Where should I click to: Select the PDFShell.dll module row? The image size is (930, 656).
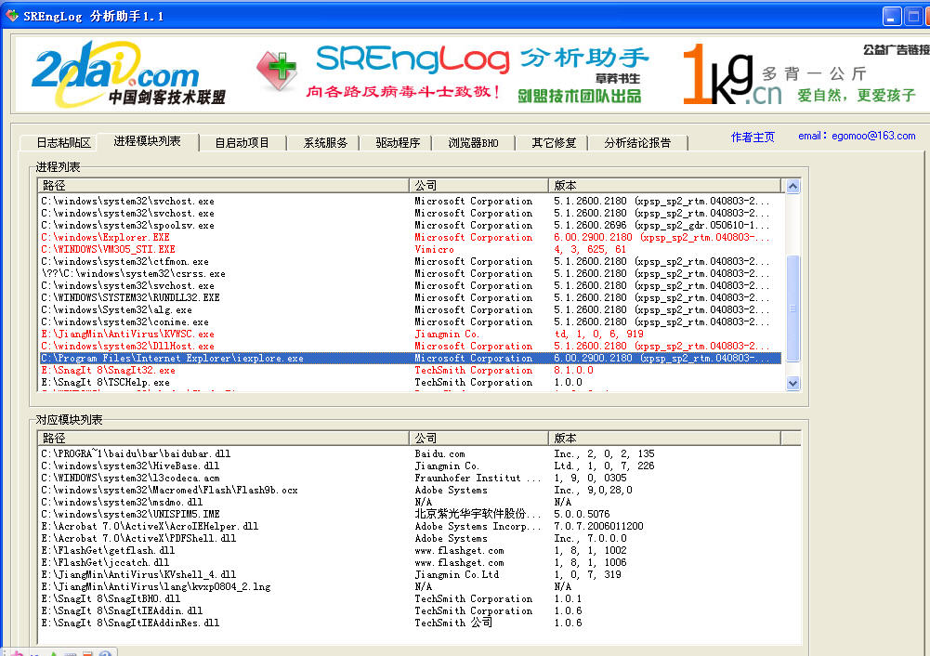coord(411,539)
